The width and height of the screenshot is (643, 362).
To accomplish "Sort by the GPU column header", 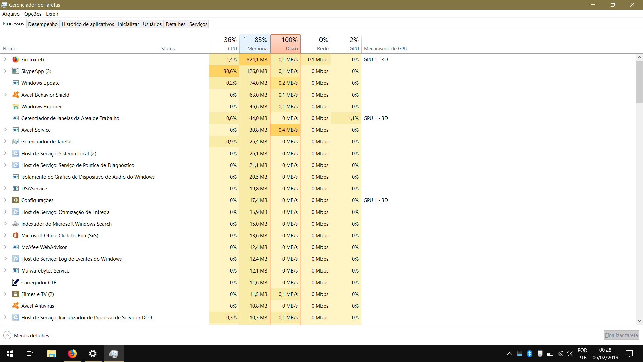I will (x=346, y=44).
